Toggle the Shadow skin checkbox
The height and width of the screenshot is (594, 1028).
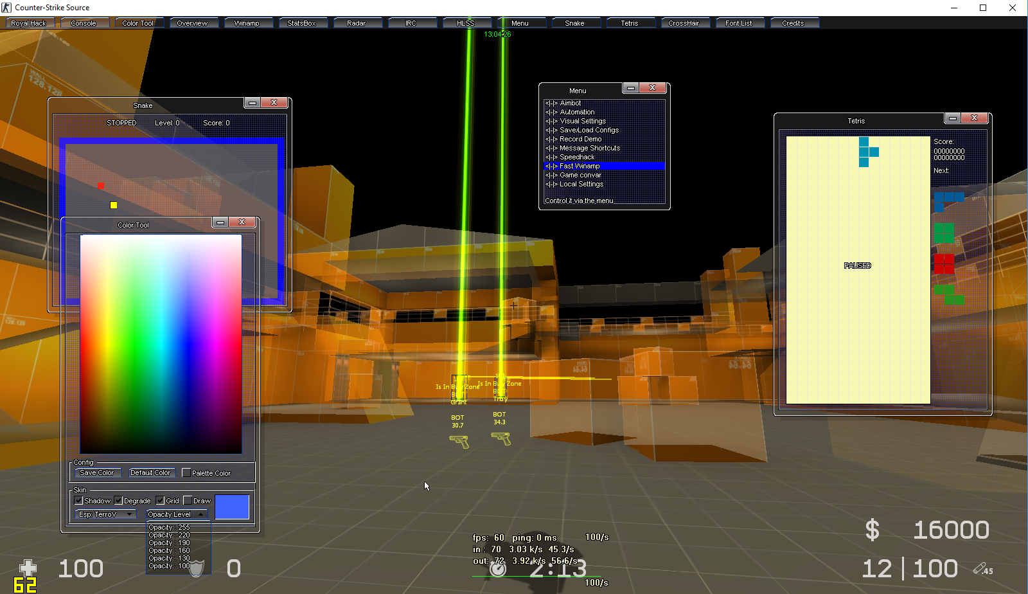pyautogui.click(x=78, y=500)
